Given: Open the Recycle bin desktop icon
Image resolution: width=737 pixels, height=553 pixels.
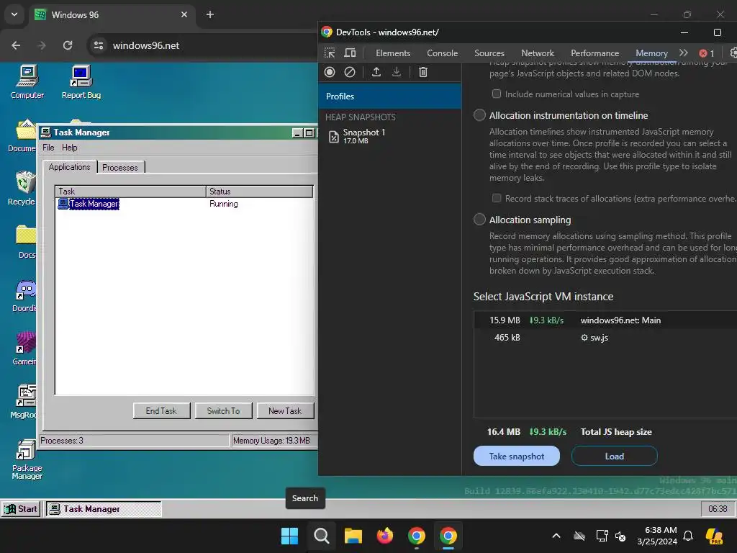Looking at the screenshot, I should point(22,188).
